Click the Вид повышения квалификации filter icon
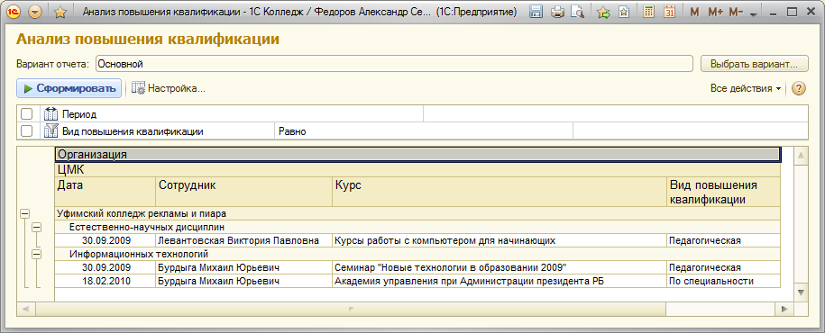The width and height of the screenshot is (825, 333). [x=50, y=130]
